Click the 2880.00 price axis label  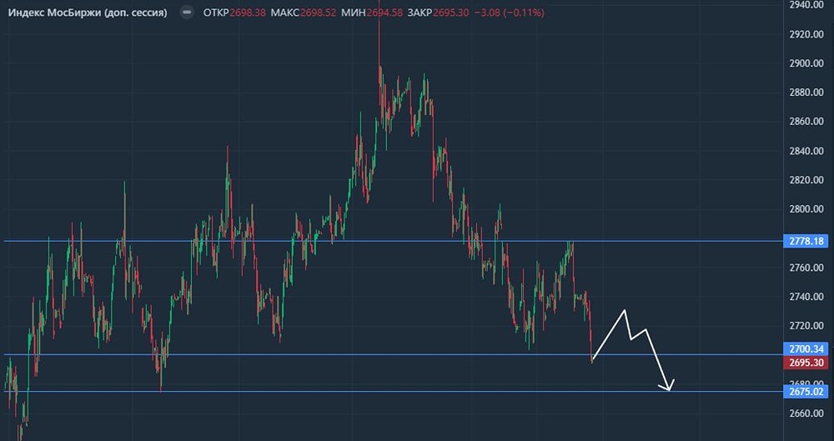808,93
